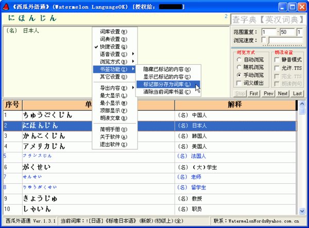Select the 自动浏览 radio button
This screenshot has width=309, height=228.
[239, 59]
